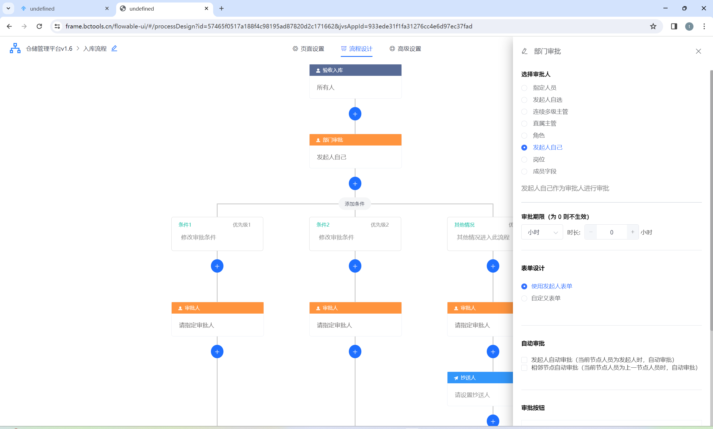Click the edit pencil next to 入库流程
This screenshot has height=429, width=713.
click(x=114, y=48)
